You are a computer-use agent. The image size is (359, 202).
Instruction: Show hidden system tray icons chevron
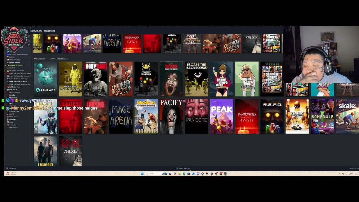[x=340, y=174]
